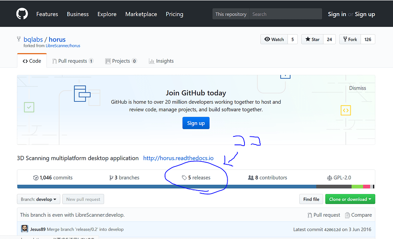Image resolution: width=393 pixels, height=239 pixels.
Task: Open the Features menu item
Action: tap(47, 14)
